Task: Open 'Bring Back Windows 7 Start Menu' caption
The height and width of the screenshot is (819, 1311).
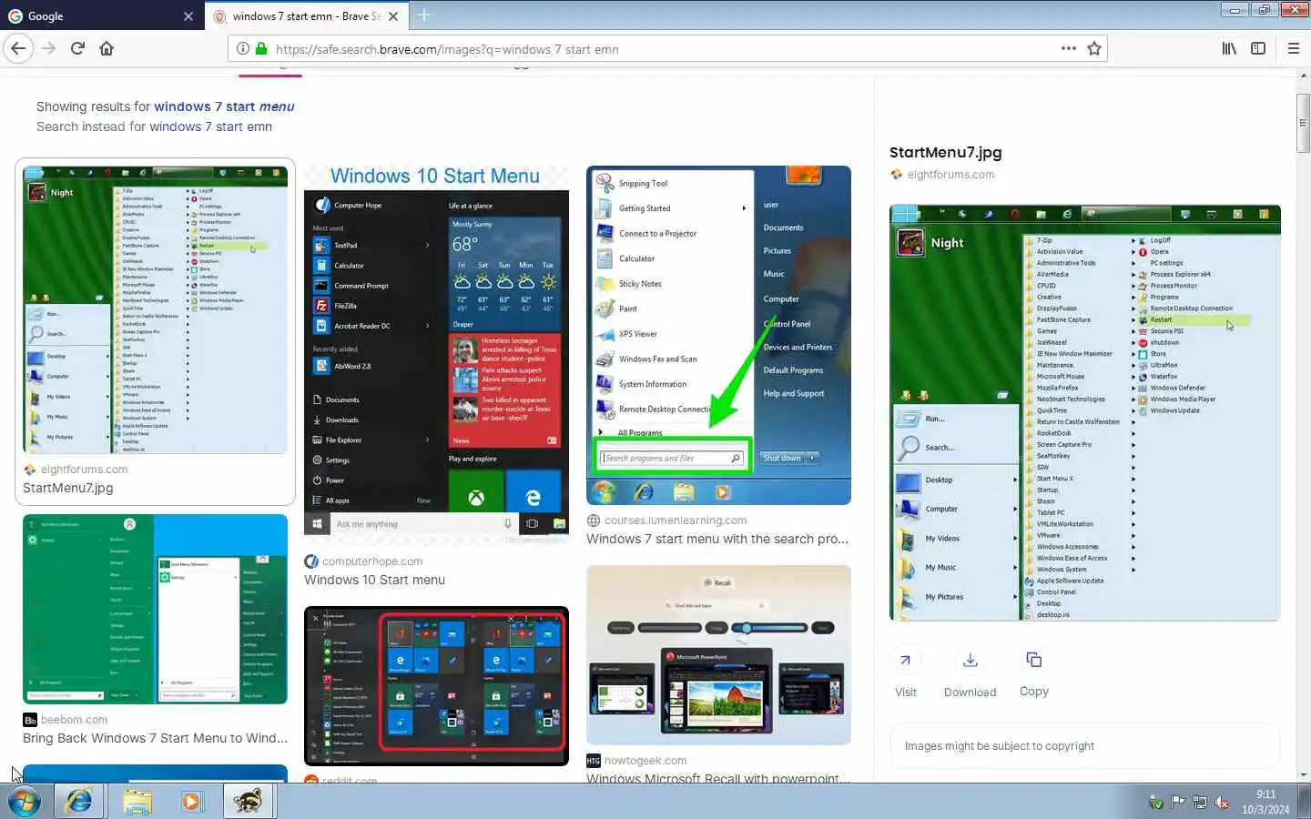Action: click(x=155, y=738)
